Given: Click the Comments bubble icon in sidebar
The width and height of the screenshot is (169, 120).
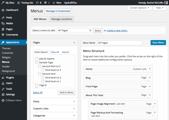Looking at the screenshot, I should pos(3,35).
